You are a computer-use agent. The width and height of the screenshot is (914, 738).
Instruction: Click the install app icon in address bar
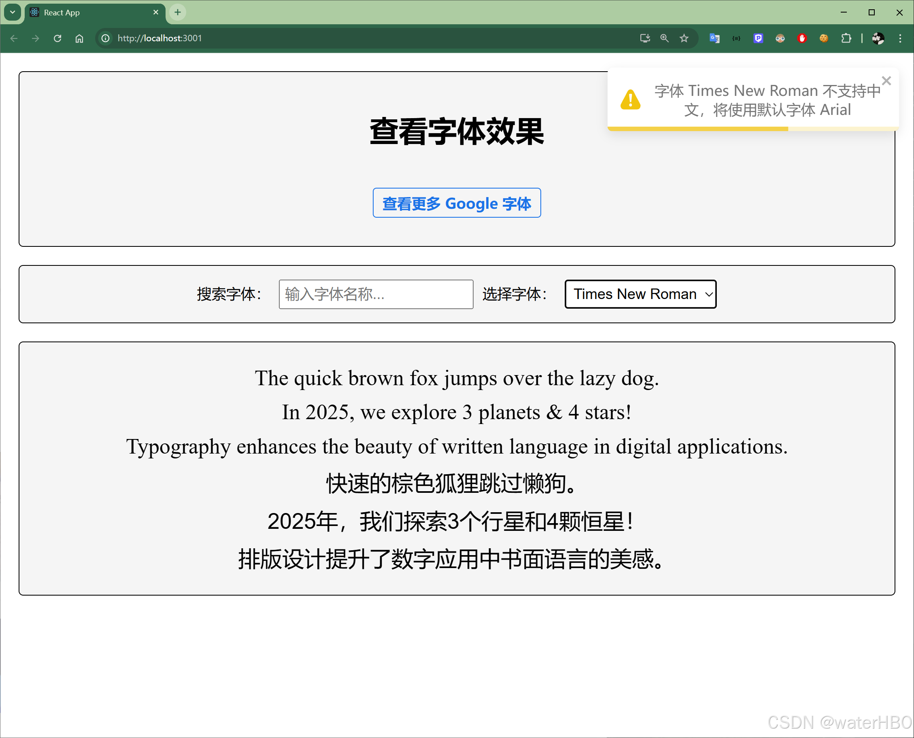tap(645, 38)
